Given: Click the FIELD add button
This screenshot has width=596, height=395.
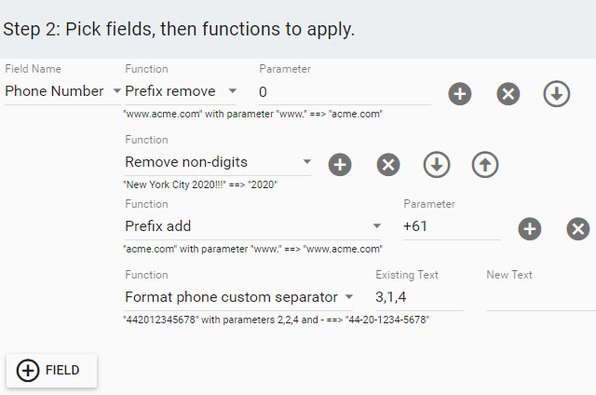Looking at the screenshot, I should [52, 370].
